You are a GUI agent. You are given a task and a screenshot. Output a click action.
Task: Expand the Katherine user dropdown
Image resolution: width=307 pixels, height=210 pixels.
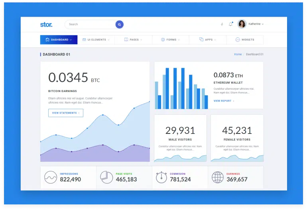(256, 24)
